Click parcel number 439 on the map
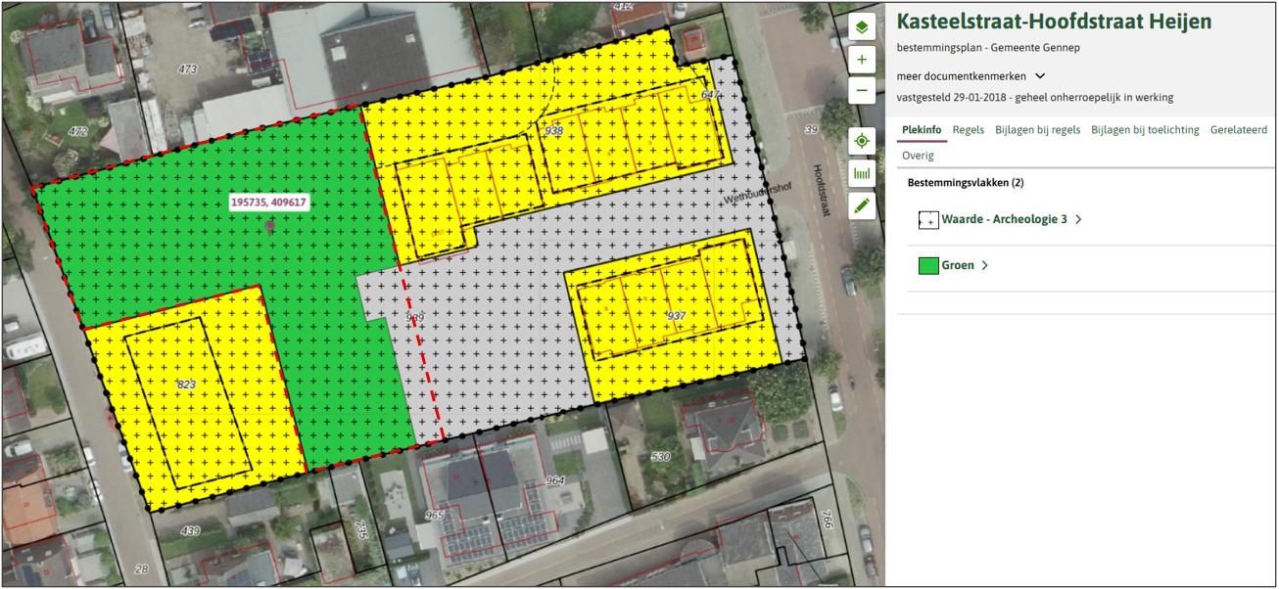This screenshot has height=589, width=1279. [x=189, y=531]
